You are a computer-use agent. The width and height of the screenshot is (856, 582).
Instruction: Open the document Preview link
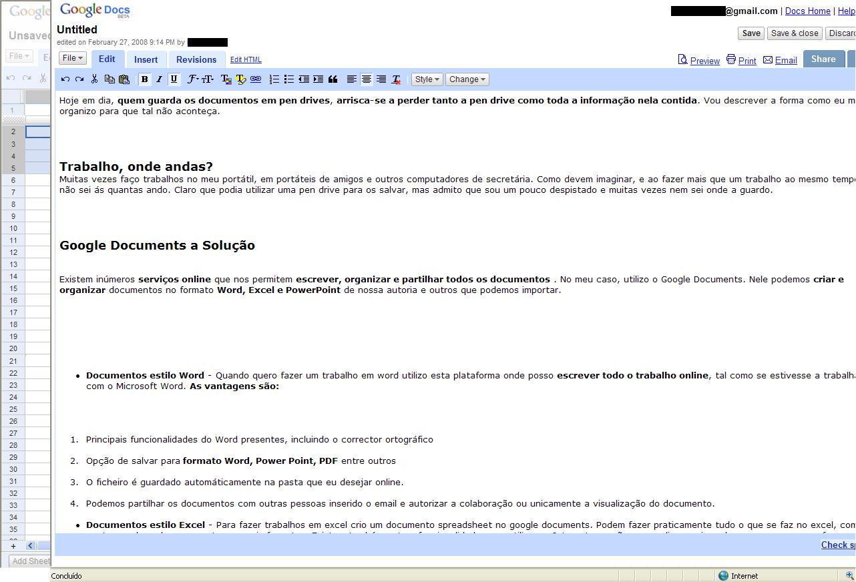pyautogui.click(x=705, y=61)
